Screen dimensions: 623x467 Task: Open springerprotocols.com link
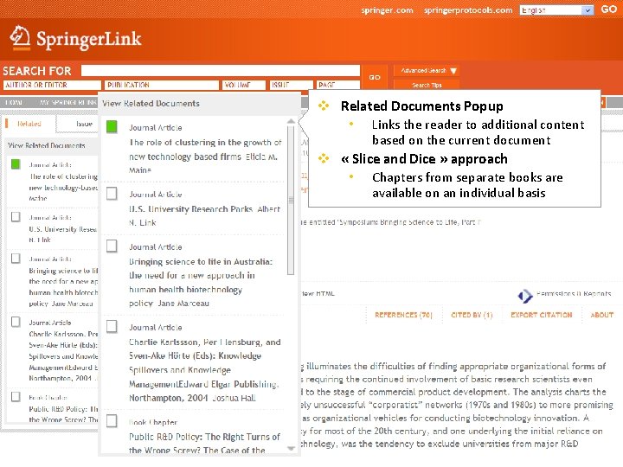468,10
